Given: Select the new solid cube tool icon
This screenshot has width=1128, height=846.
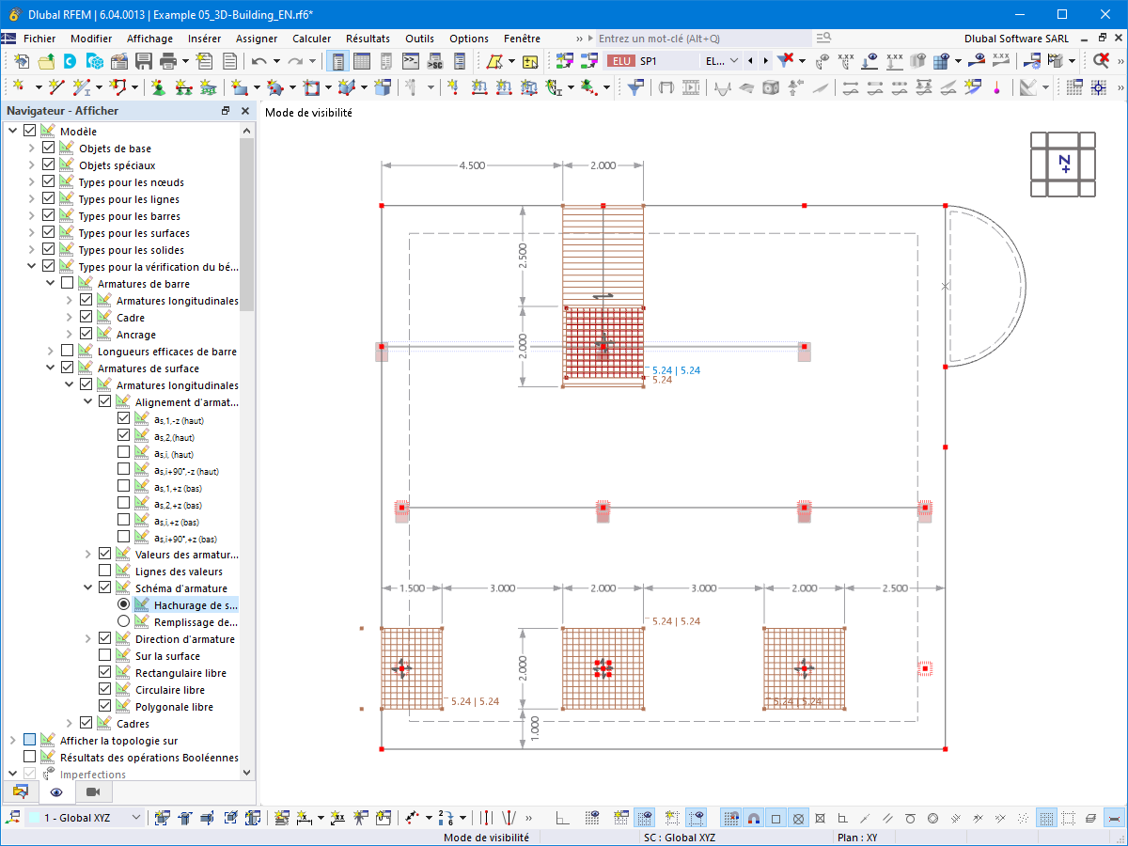Looking at the screenshot, I should point(383,87).
